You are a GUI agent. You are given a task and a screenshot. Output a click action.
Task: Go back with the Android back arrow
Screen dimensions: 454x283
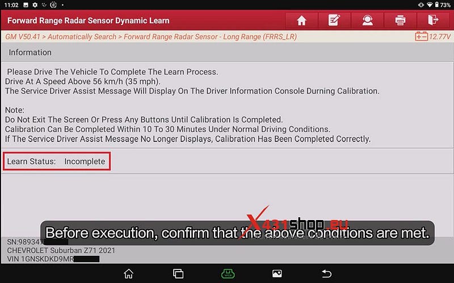point(327,273)
